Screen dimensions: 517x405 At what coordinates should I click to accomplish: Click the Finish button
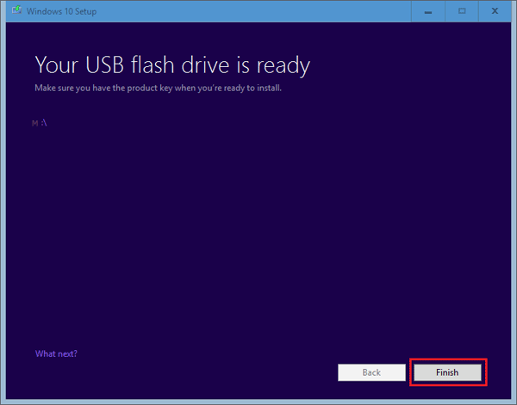click(447, 372)
